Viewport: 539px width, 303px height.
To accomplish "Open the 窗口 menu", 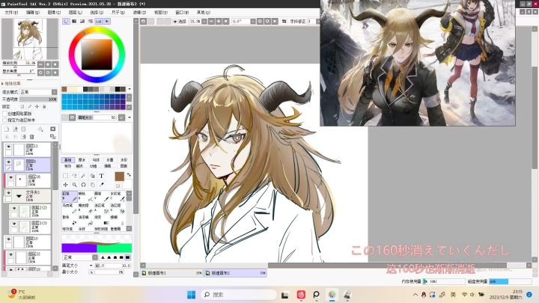I will 182,13.
